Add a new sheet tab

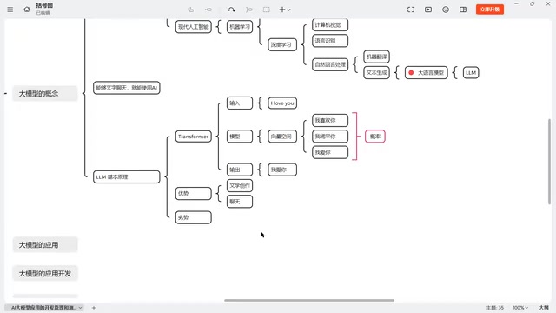pos(94,308)
